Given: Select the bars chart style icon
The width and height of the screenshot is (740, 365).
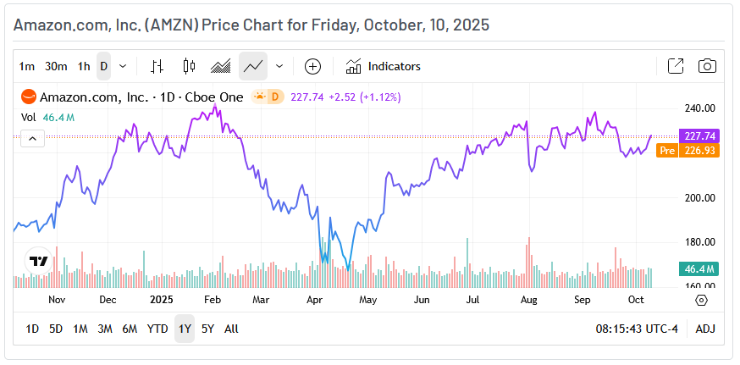Looking at the screenshot, I should (x=157, y=66).
